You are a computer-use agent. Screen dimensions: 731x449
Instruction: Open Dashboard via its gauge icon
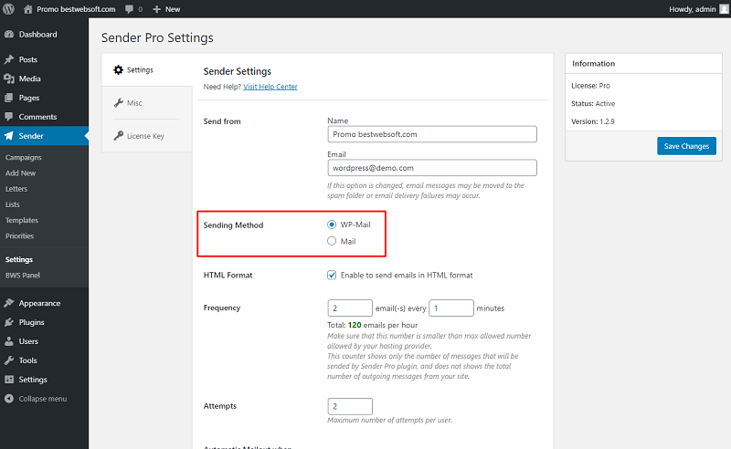pyautogui.click(x=9, y=35)
